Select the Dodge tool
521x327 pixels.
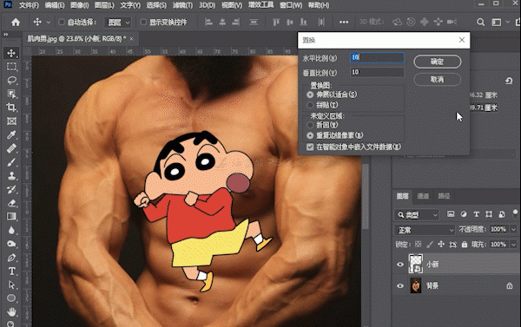tap(11, 244)
